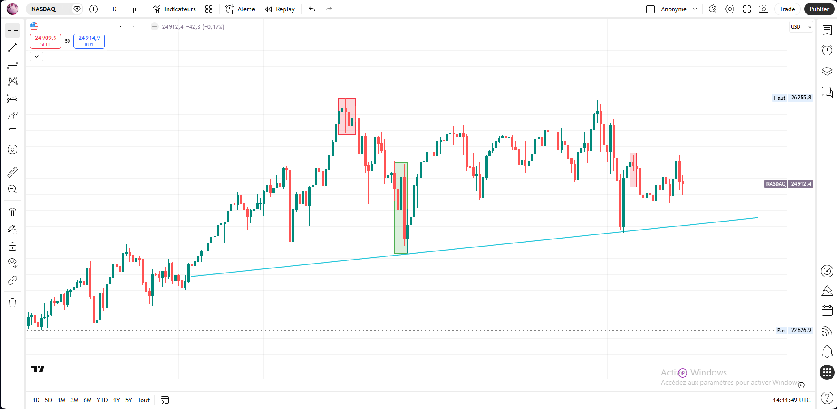
Task: Select the ruler measure tool
Action: [13, 172]
